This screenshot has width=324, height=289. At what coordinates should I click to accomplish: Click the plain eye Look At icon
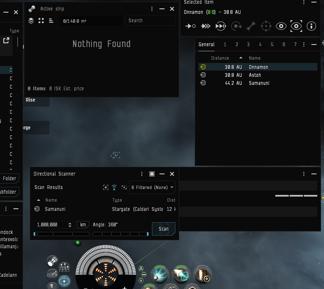coord(281,26)
